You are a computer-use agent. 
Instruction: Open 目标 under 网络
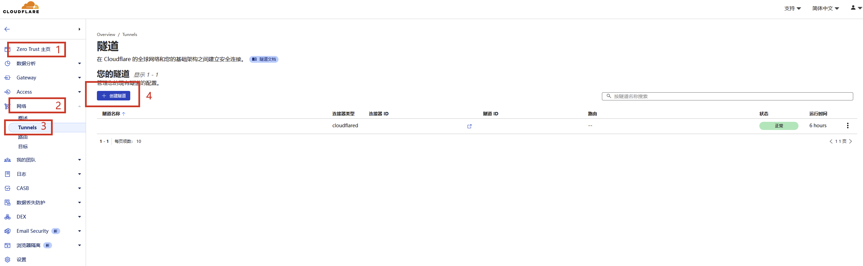tap(23, 147)
